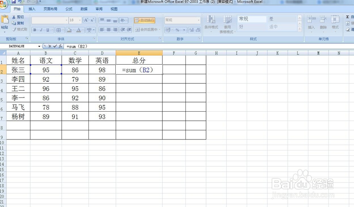This screenshot has height=207, width=354.
Task: Open merge and center dropdown arrow
Action: pyautogui.click(x=159, y=30)
